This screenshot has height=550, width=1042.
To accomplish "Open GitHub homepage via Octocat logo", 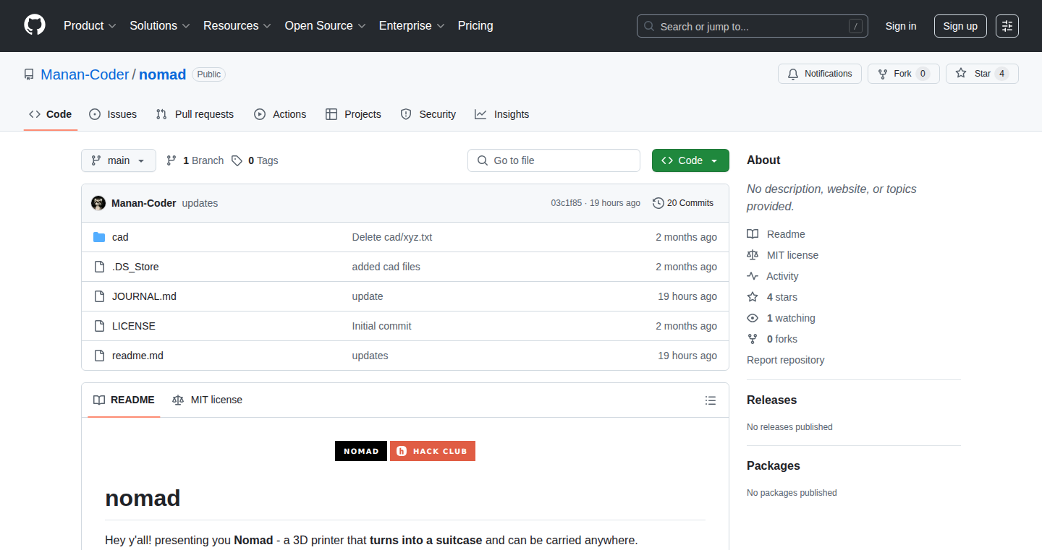I will tap(35, 25).
